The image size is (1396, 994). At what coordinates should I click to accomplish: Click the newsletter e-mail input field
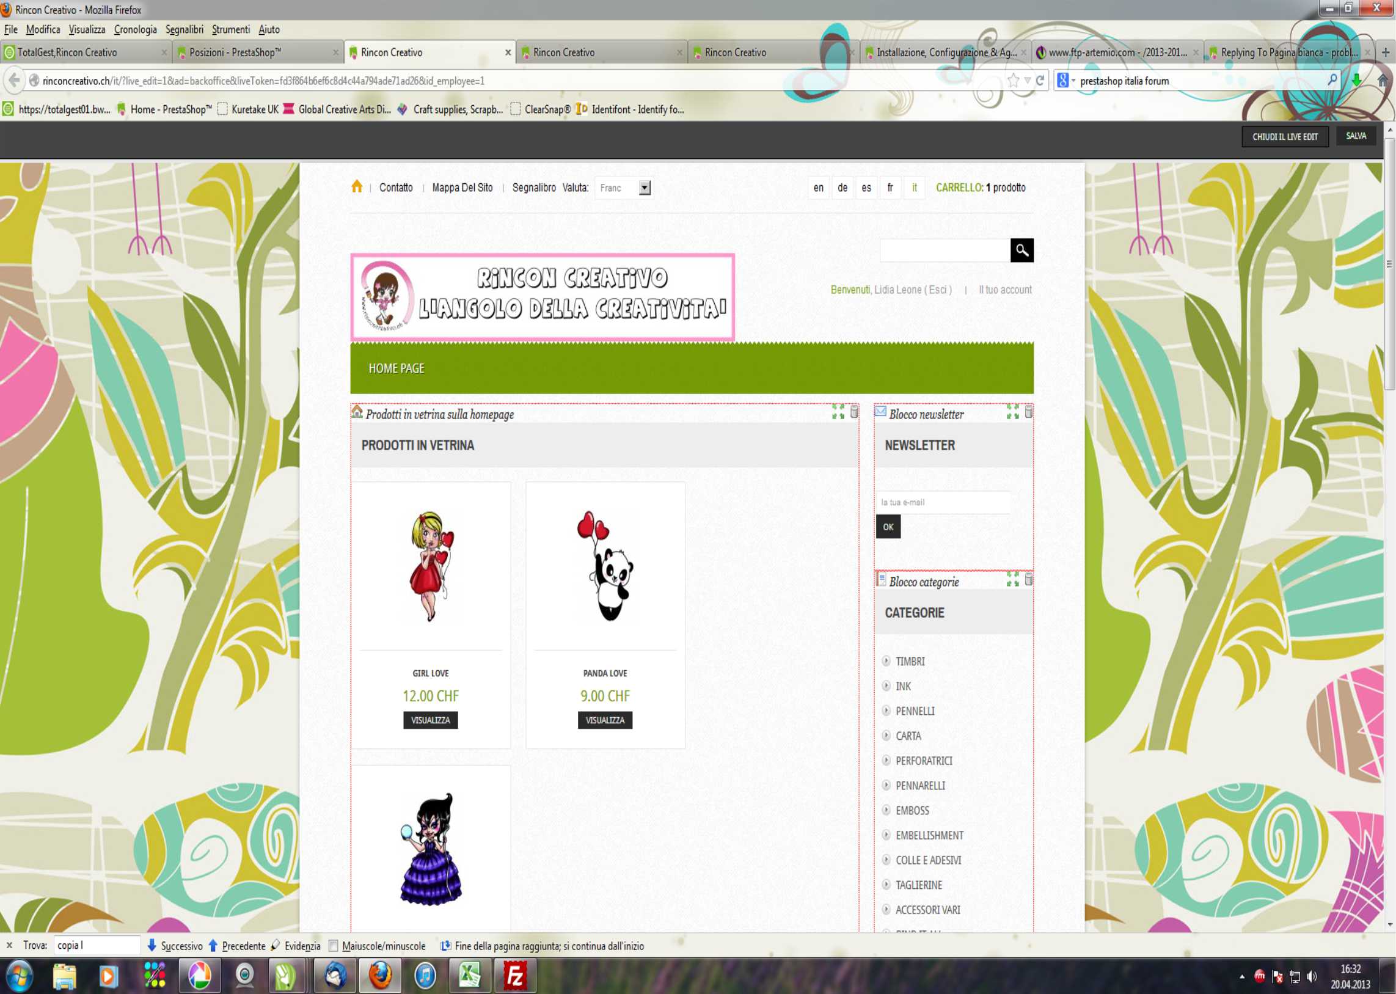943,502
